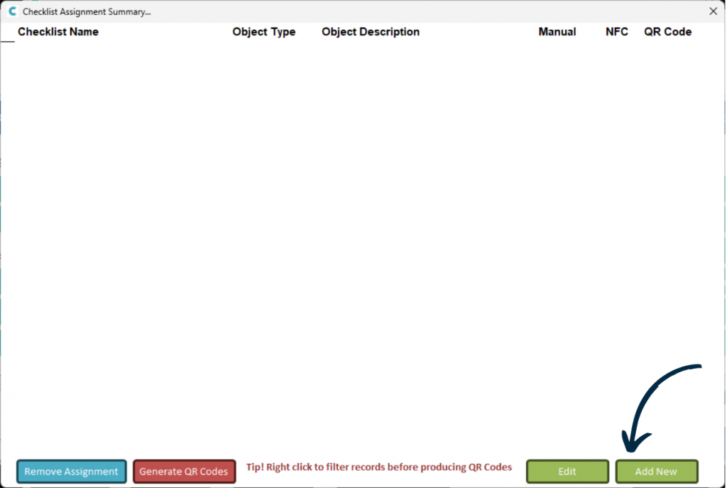Select the QR Code column header
The width and height of the screenshot is (727, 488).
pos(667,32)
